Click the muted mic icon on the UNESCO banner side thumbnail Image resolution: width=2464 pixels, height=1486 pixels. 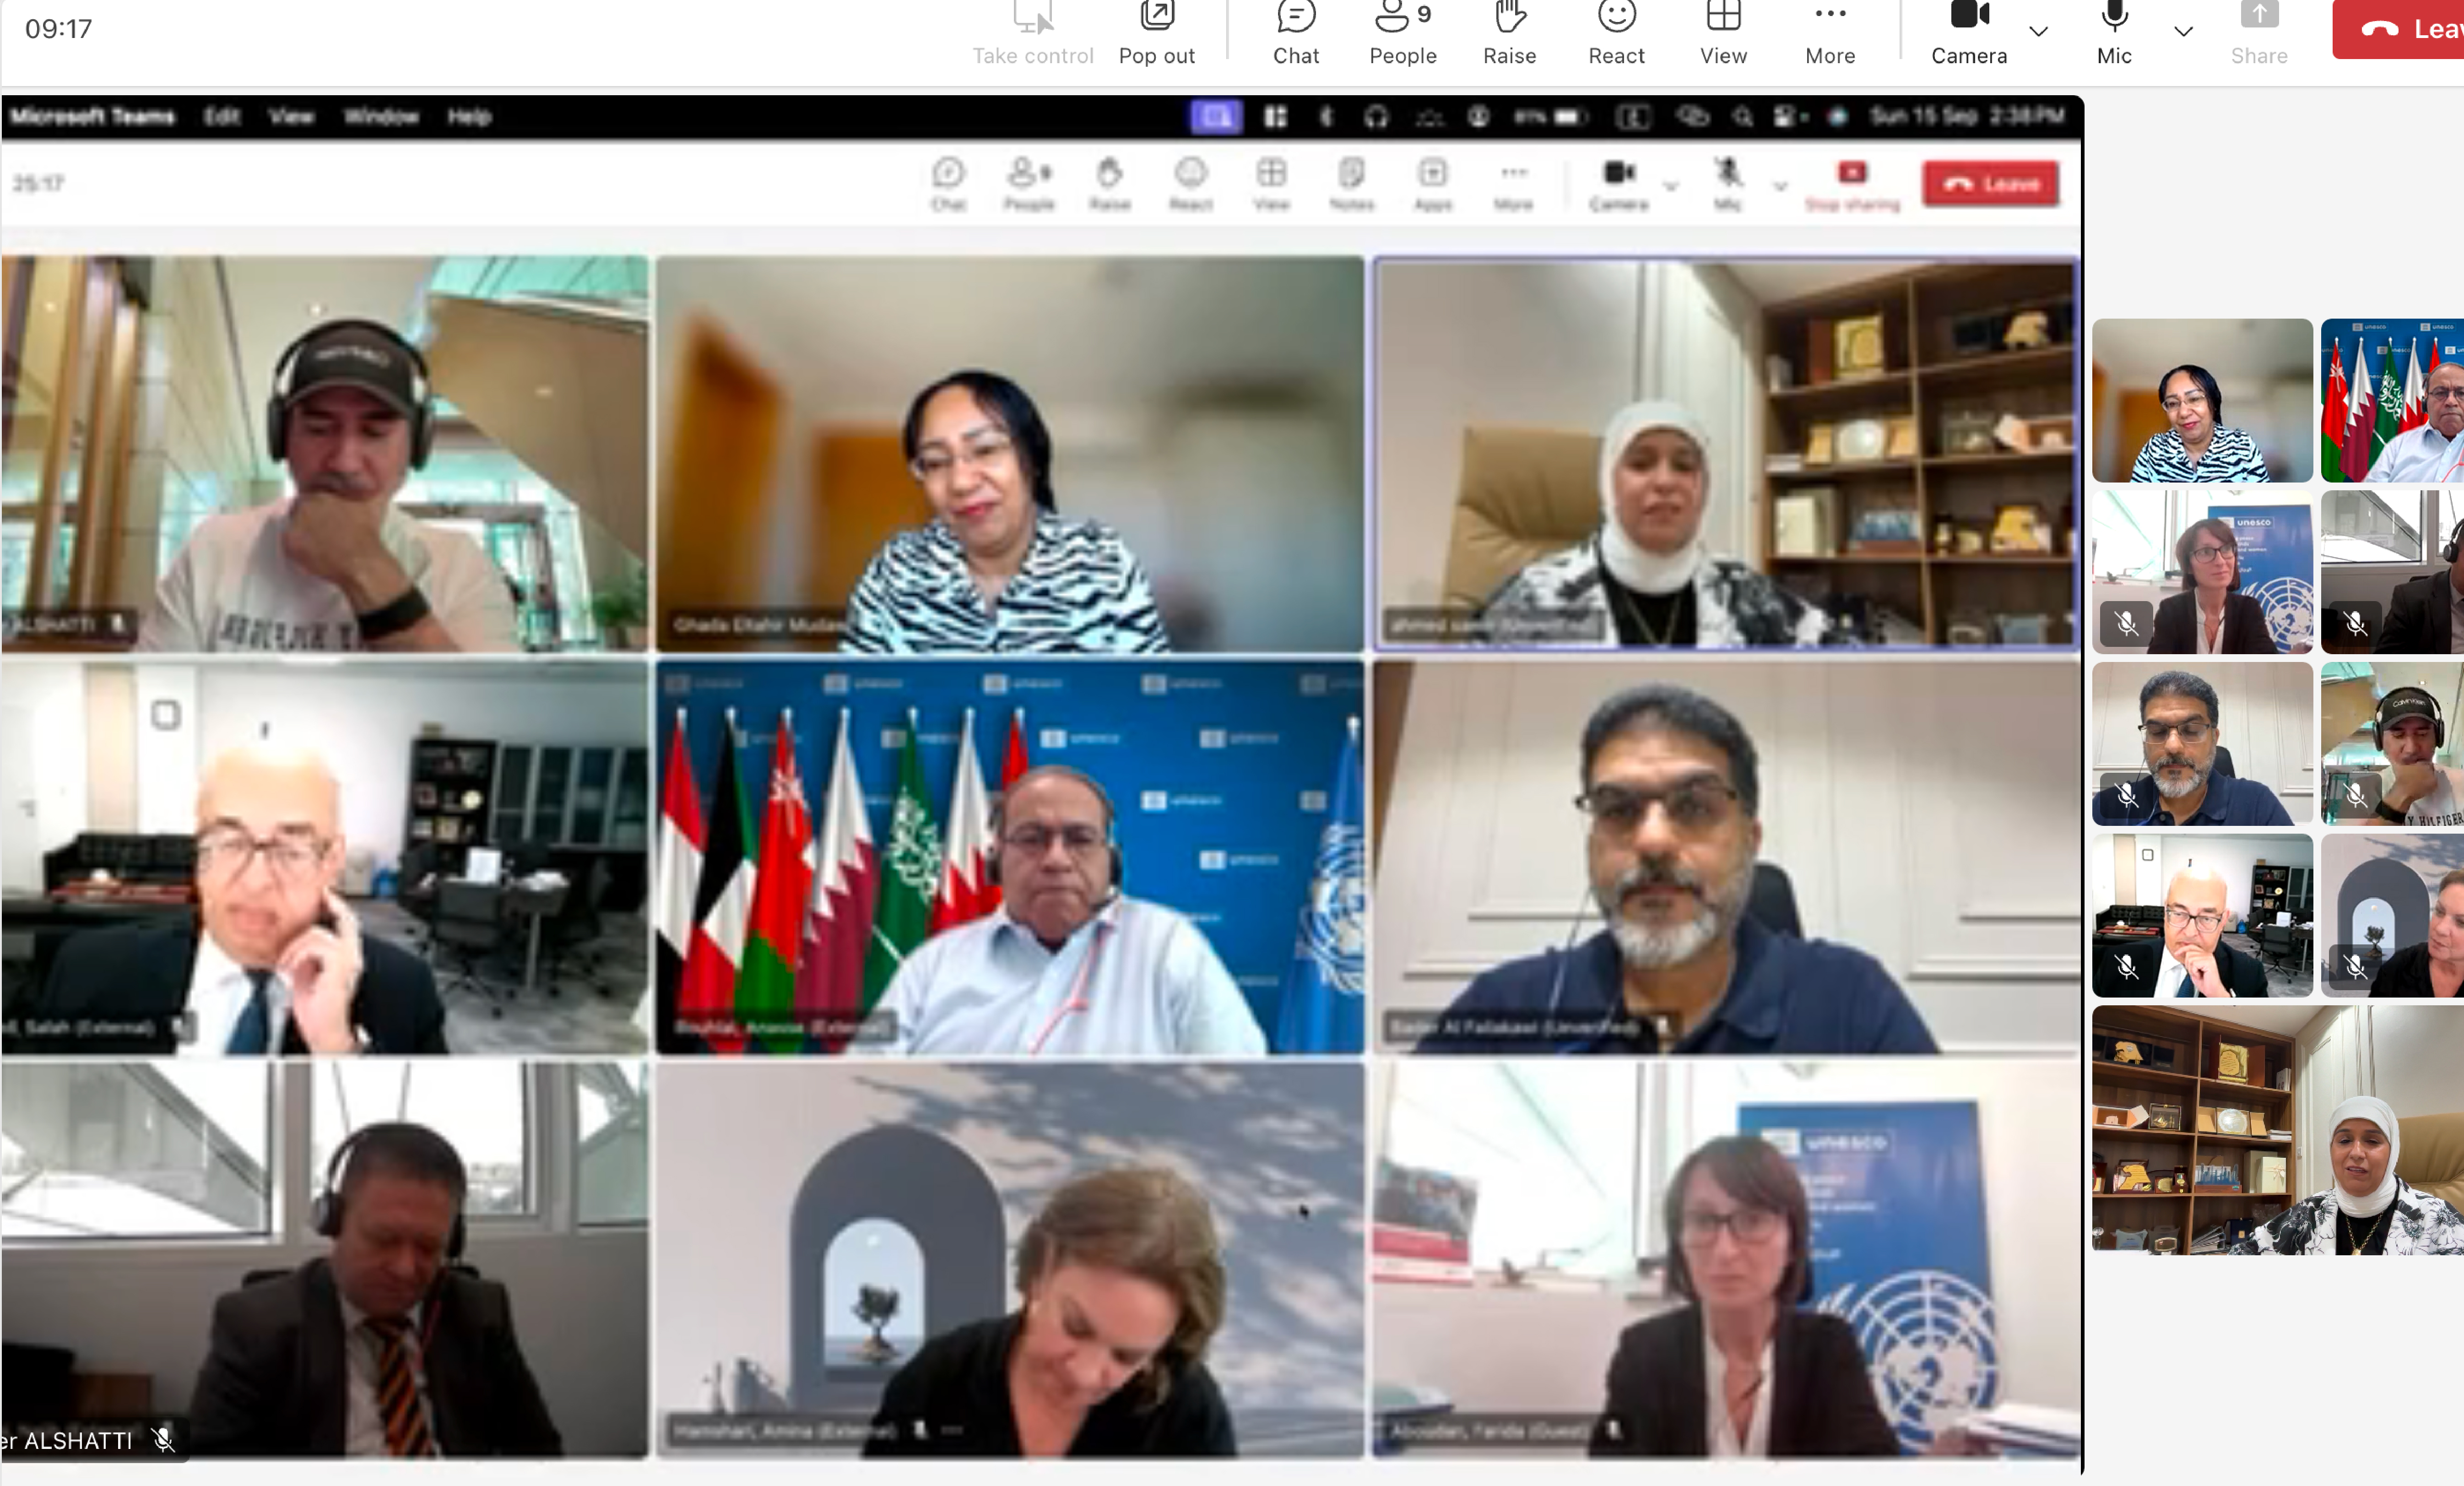tap(2126, 623)
